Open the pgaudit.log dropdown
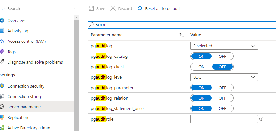 click(224, 46)
